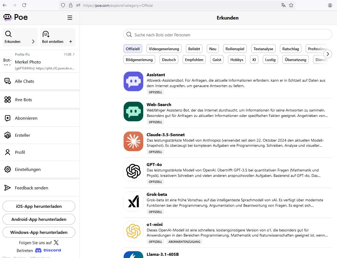Click the Bot erstellen tile
The width and height of the screenshot is (337, 258).
pos(58,37)
